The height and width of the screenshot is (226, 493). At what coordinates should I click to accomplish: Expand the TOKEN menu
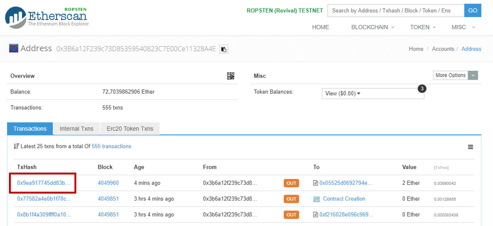coord(423,27)
